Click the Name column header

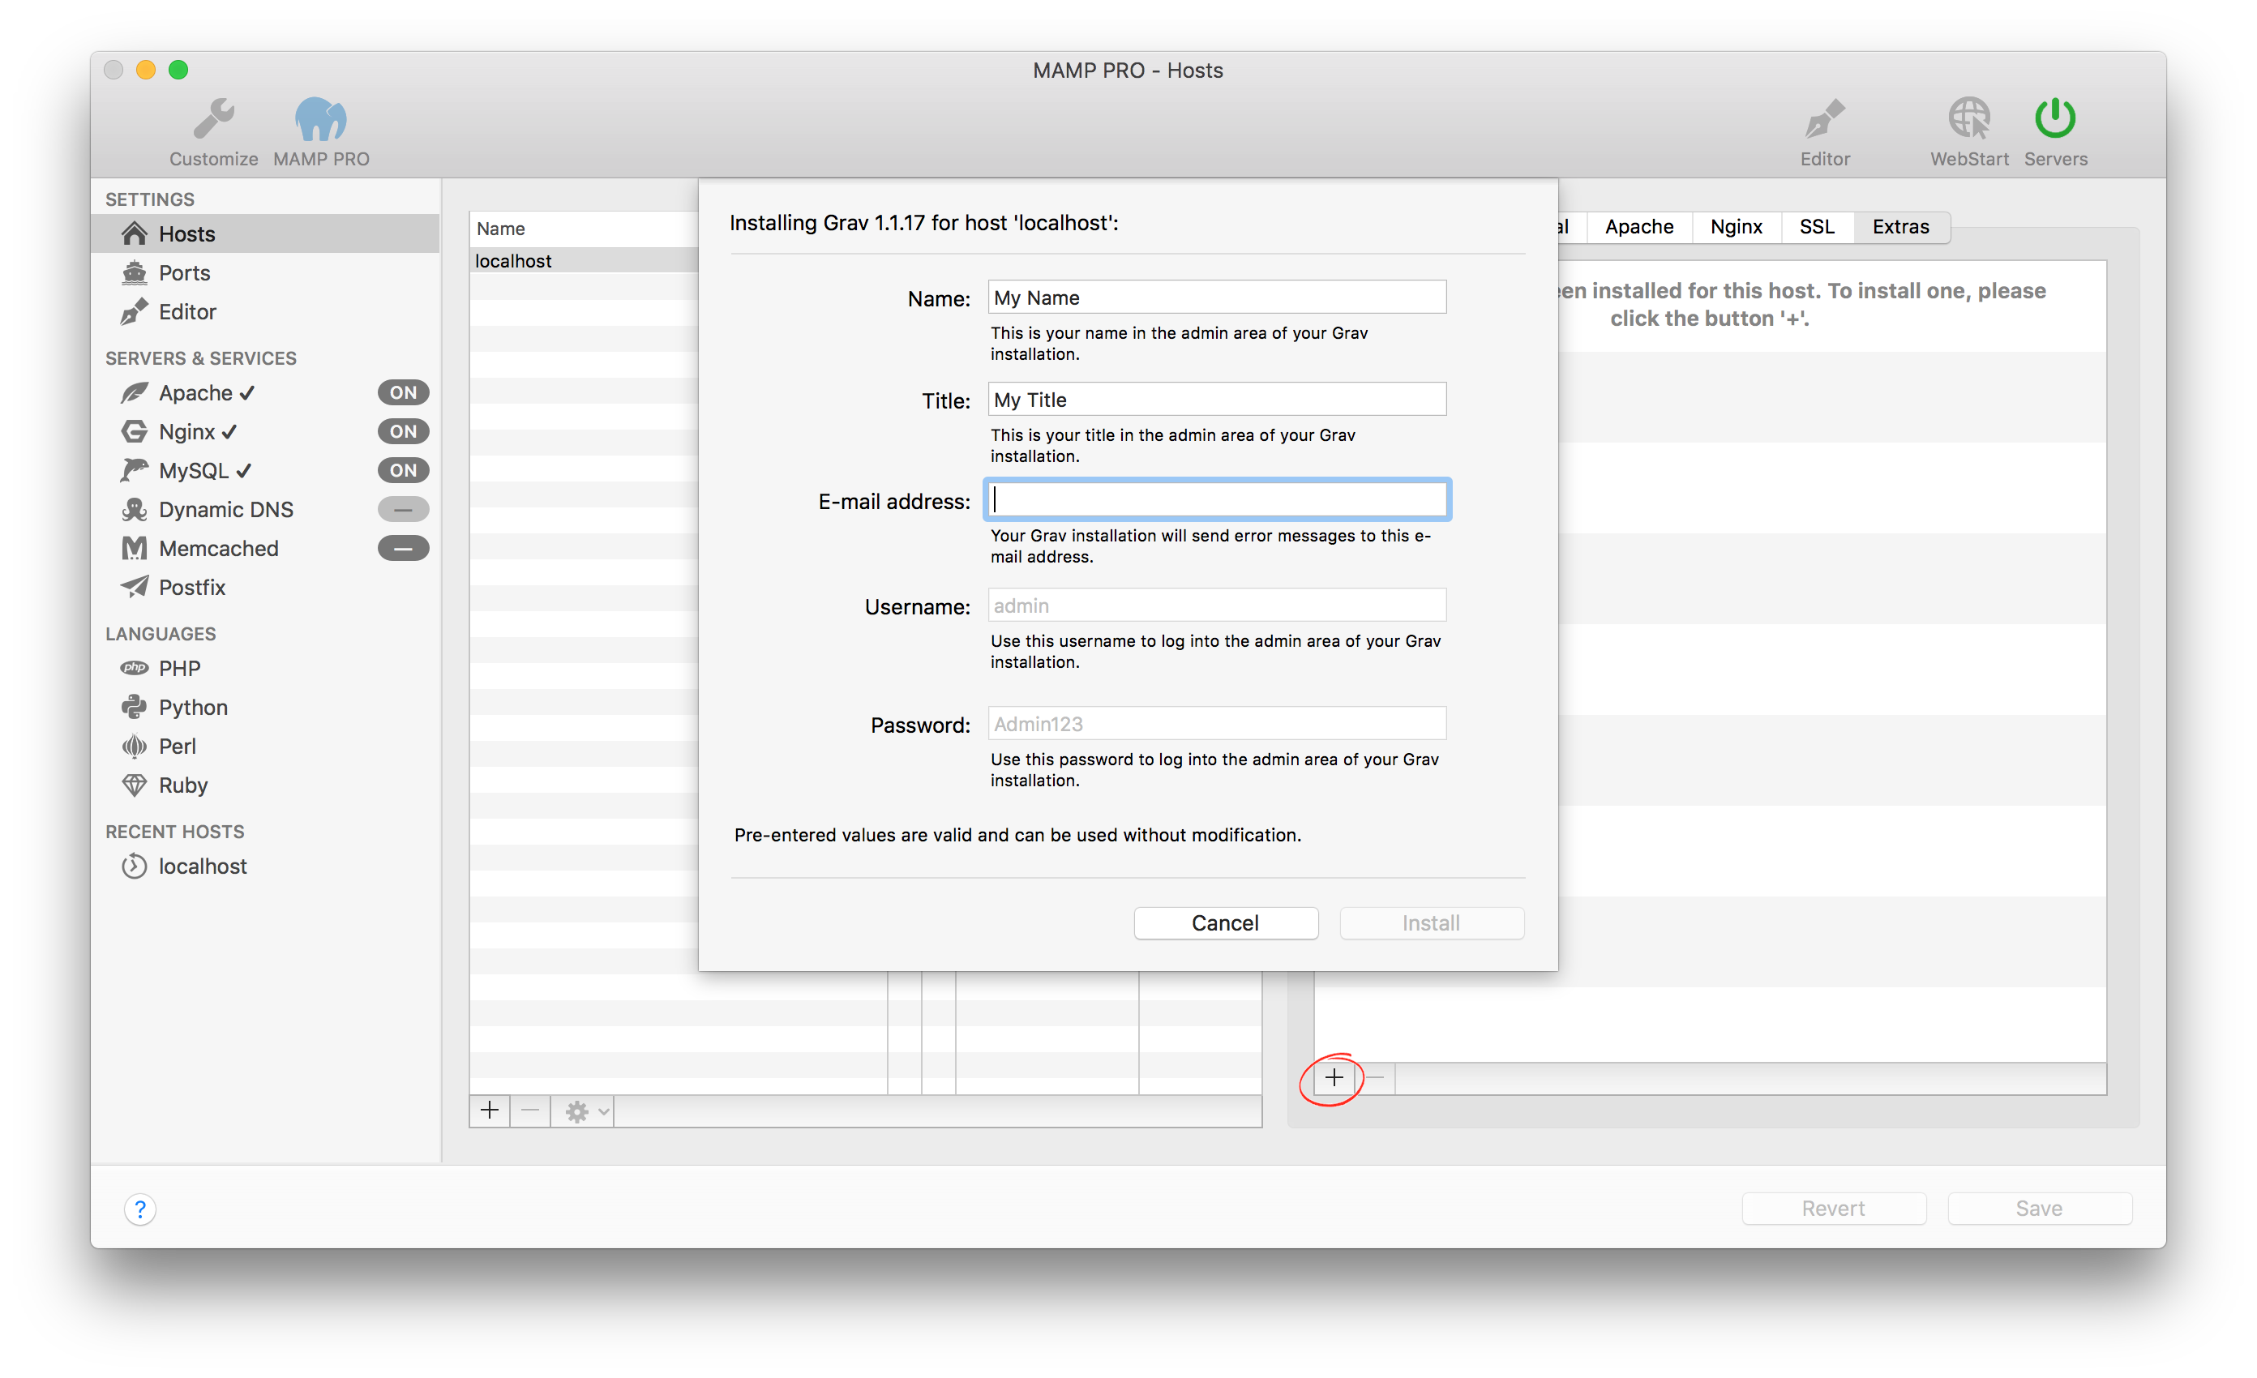[585, 228]
